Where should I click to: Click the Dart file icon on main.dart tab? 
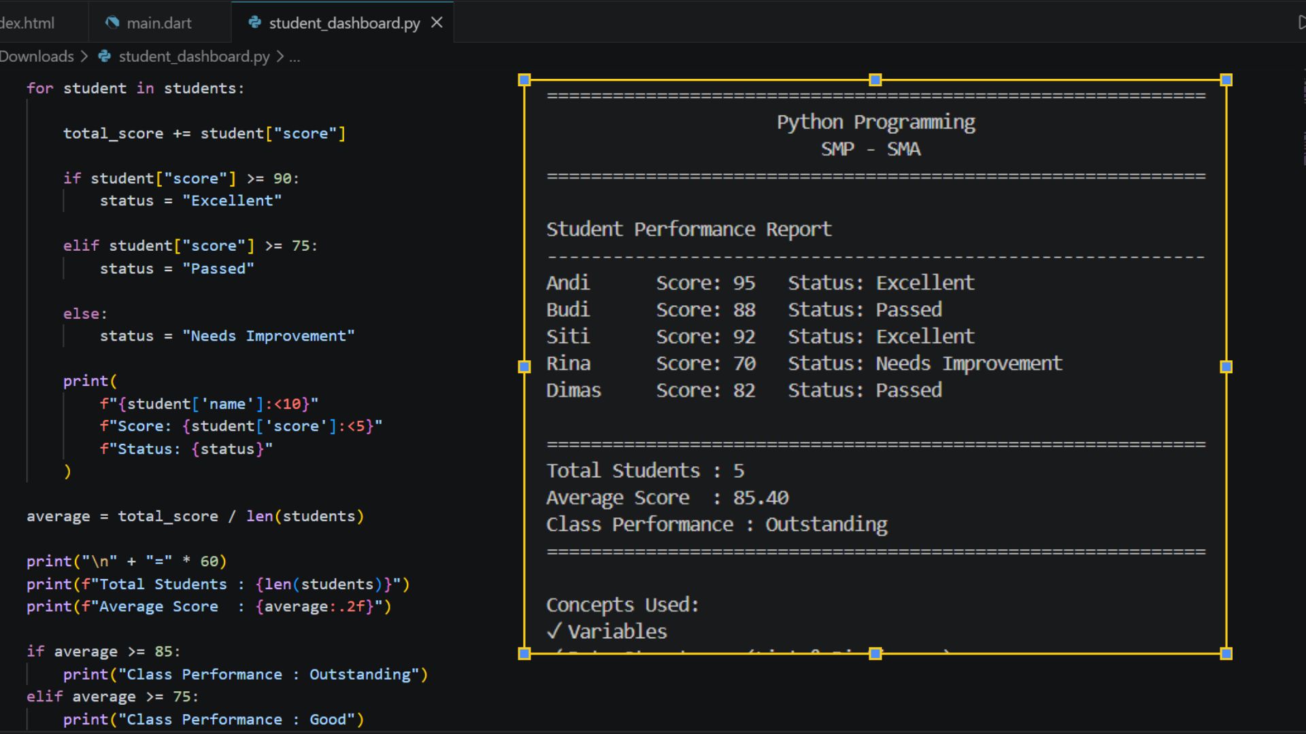point(112,22)
